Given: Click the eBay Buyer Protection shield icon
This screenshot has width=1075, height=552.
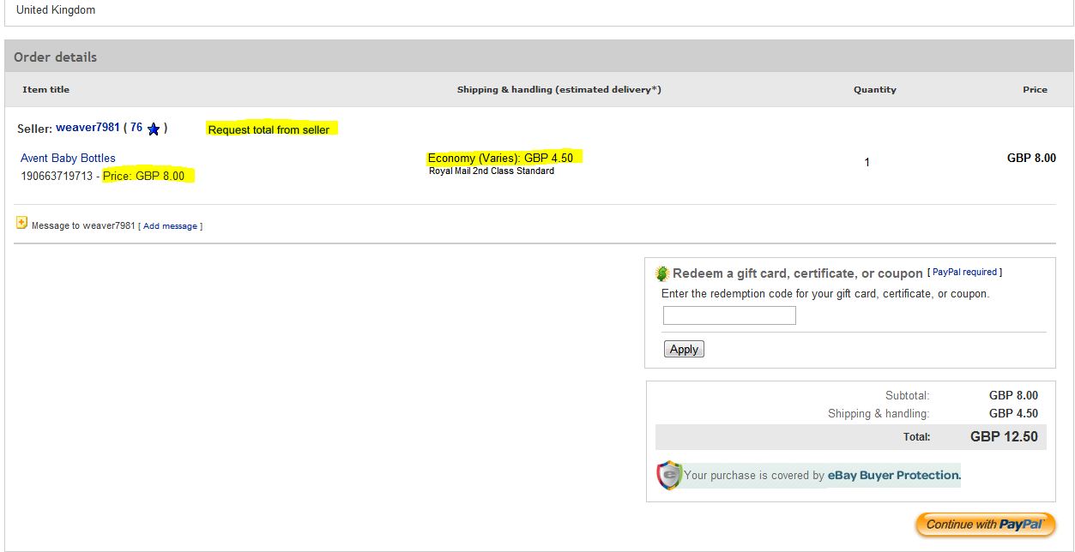Looking at the screenshot, I should [669, 475].
